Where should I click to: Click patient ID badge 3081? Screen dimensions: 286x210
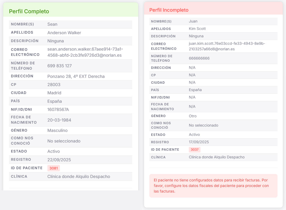tap(54, 168)
